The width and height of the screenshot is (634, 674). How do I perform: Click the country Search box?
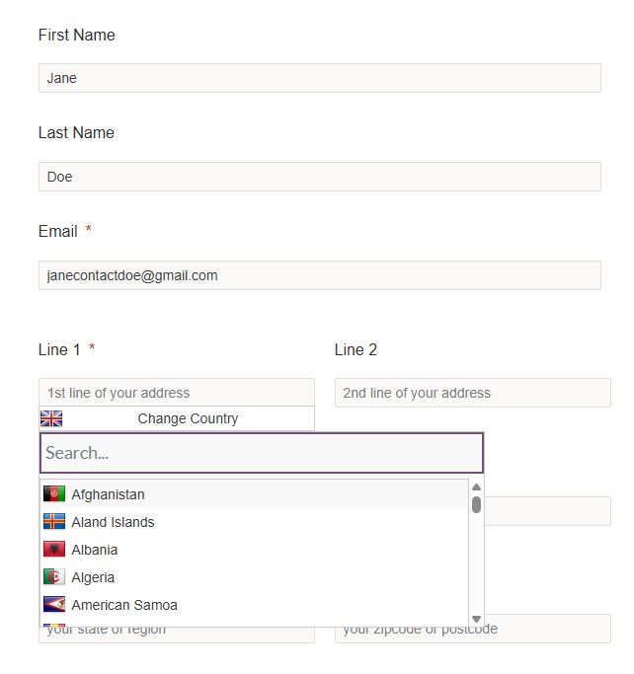(262, 453)
